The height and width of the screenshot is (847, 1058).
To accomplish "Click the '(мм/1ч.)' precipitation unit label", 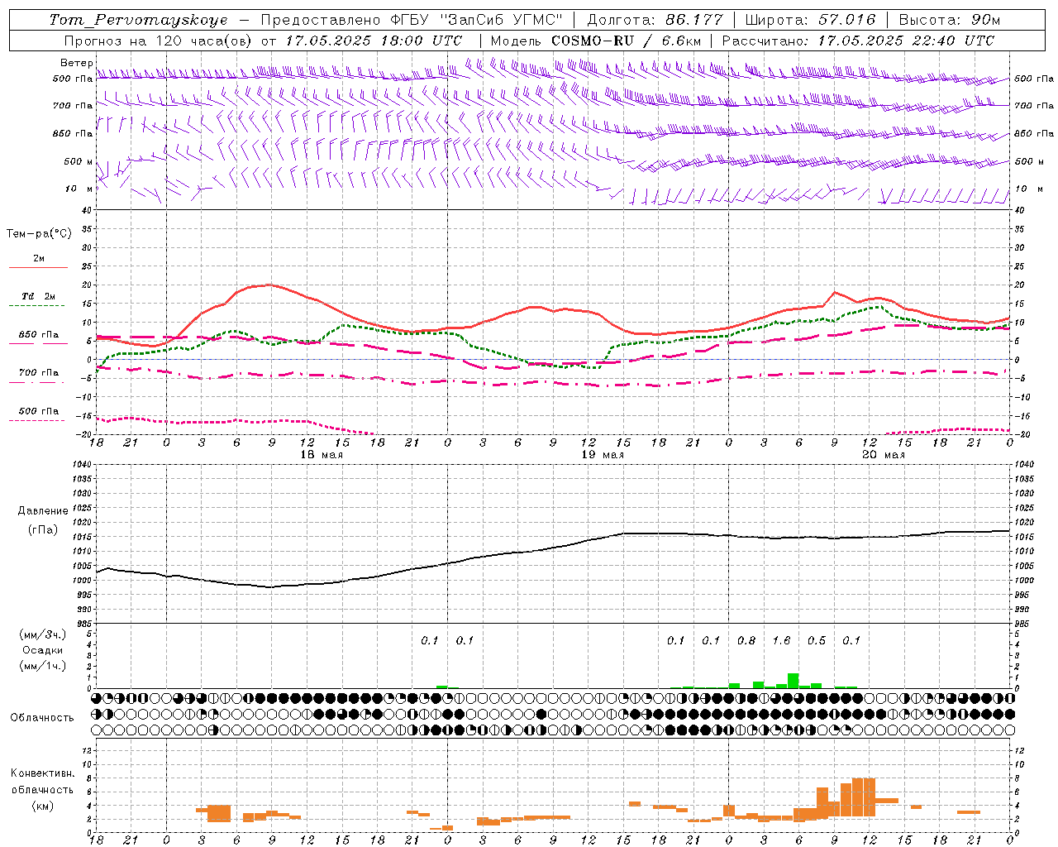I will pos(43,666).
